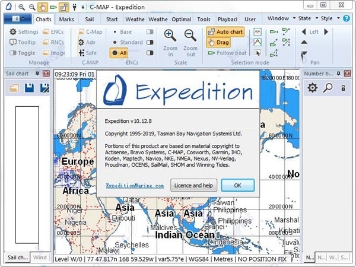Click the arrow pointer selection icon
The height and width of the screenshot is (267, 356).
[x=258, y=53]
